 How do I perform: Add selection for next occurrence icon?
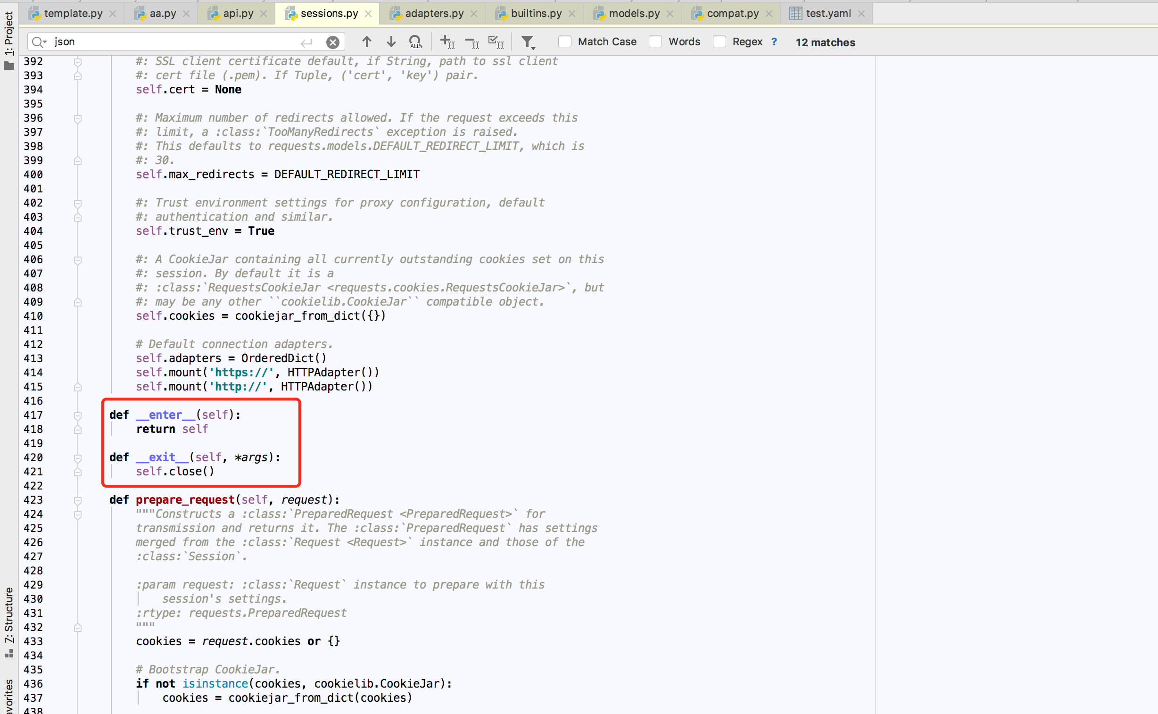(447, 42)
